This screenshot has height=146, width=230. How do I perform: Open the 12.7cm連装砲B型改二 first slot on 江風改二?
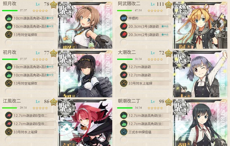coord(29,115)
